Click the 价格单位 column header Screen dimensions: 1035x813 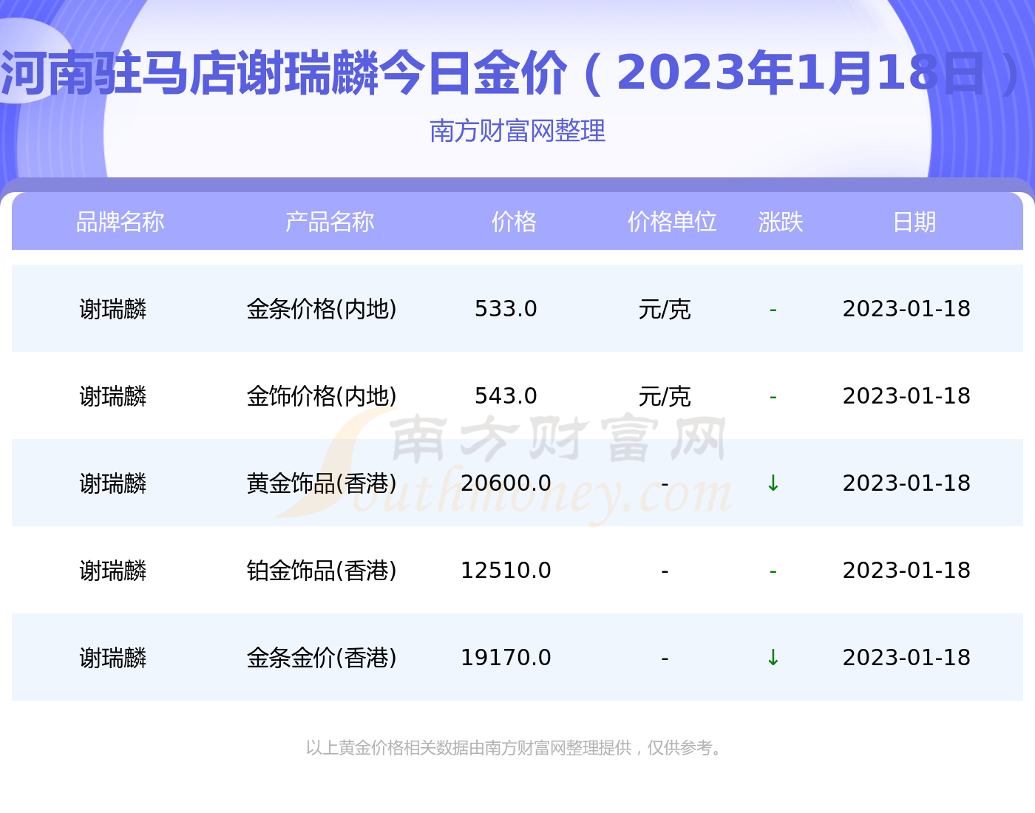(672, 222)
